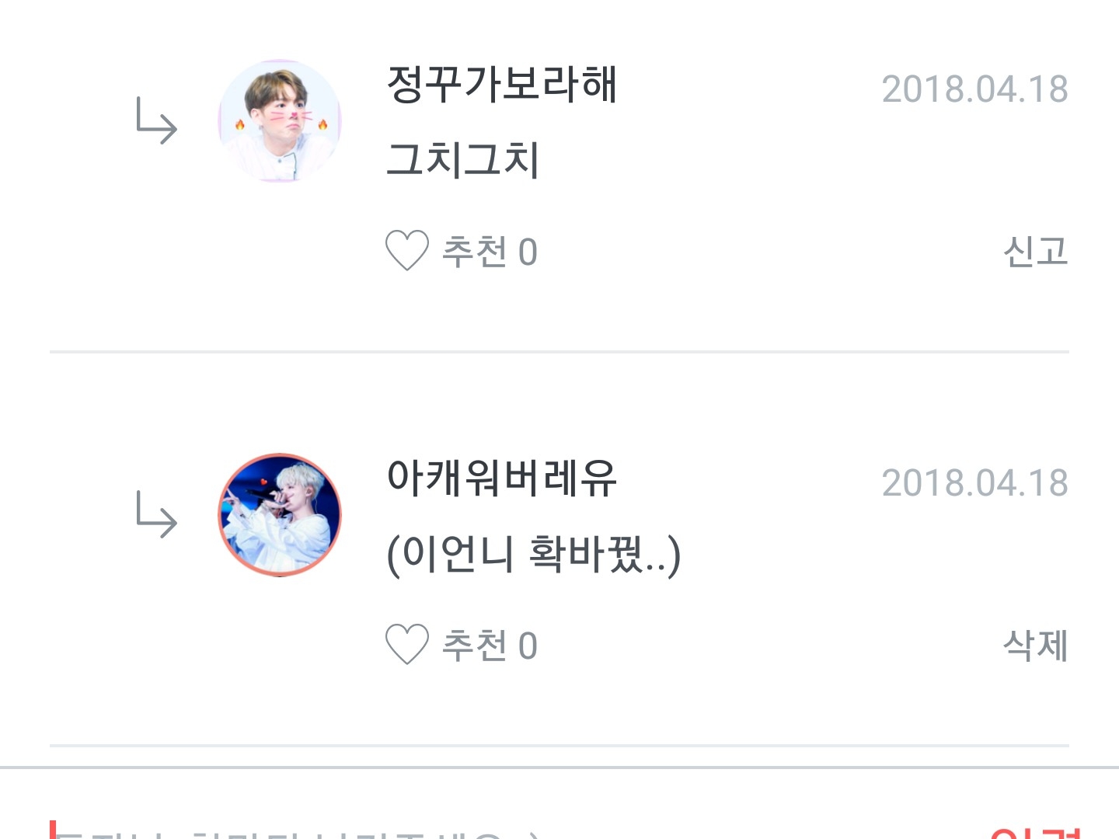Click the date on 아캐워버레유's comment
Image resolution: width=1119 pixels, height=839 pixels.
pos(974,483)
